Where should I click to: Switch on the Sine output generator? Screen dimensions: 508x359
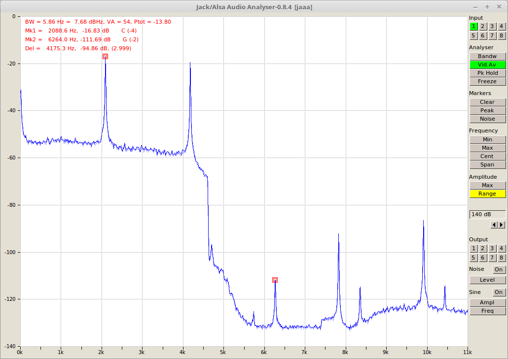[499, 292]
